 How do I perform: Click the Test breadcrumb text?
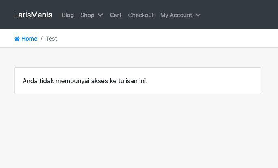point(51,39)
